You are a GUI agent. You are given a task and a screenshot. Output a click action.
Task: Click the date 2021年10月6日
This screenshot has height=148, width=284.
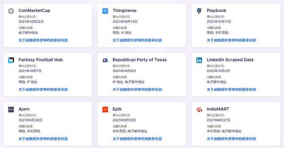pyautogui.click(x=124, y=71)
